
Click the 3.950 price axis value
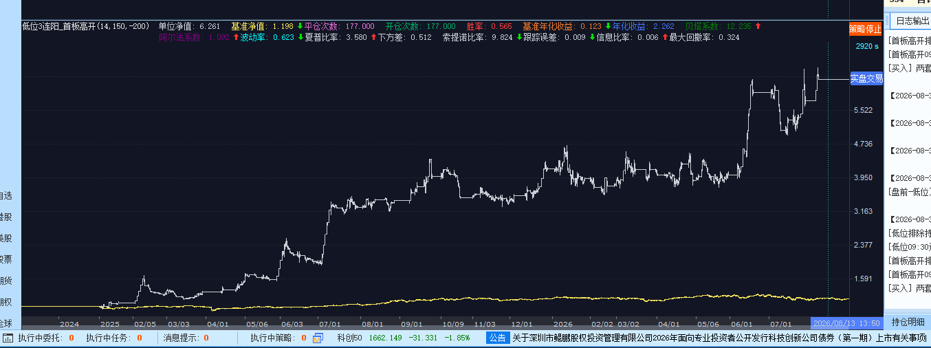pos(862,177)
